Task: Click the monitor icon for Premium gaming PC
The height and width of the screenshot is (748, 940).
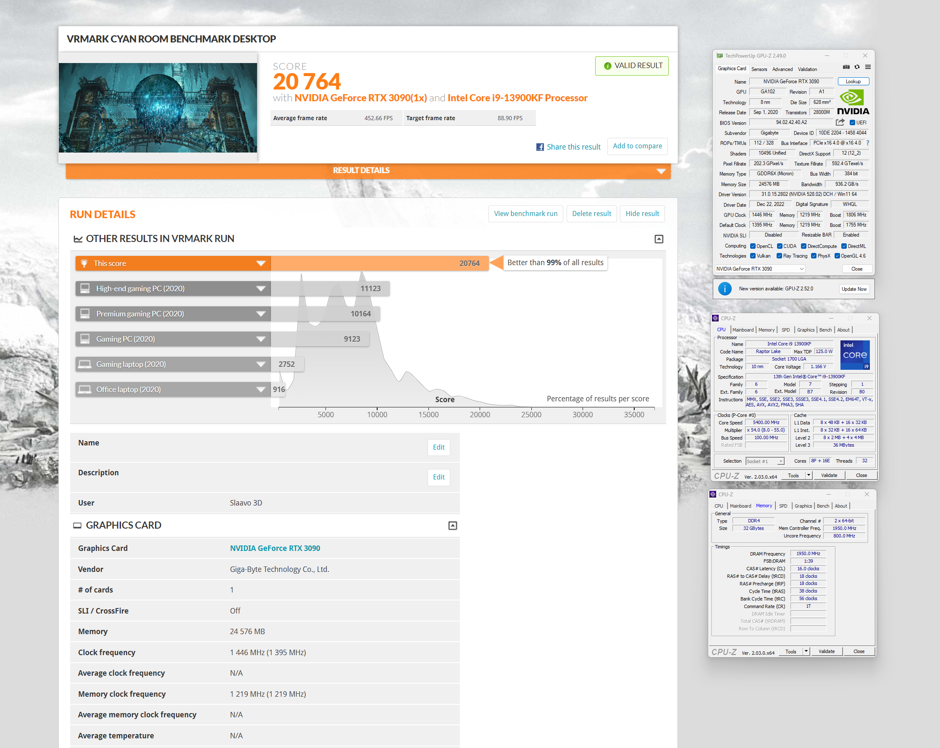Action: click(x=85, y=313)
